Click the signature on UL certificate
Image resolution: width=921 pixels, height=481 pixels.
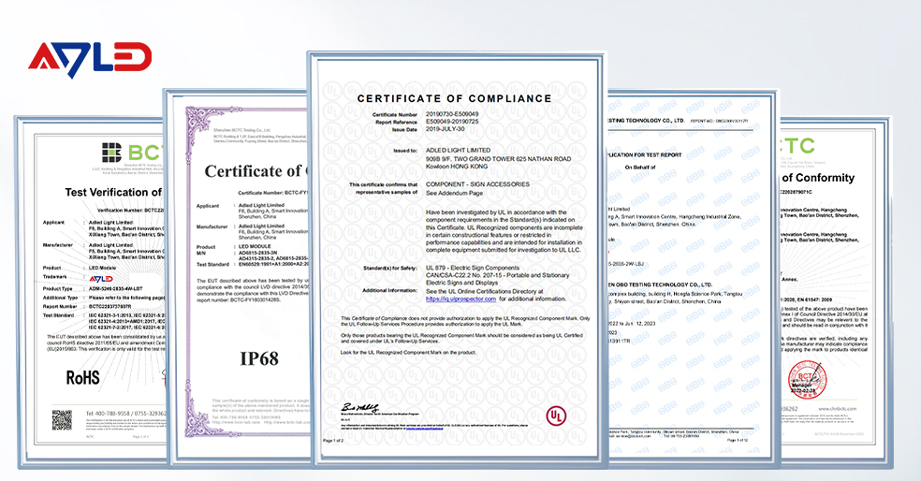(x=360, y=408)
